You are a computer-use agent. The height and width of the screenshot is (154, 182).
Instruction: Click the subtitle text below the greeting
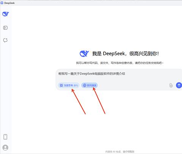[x=119, y=63]
